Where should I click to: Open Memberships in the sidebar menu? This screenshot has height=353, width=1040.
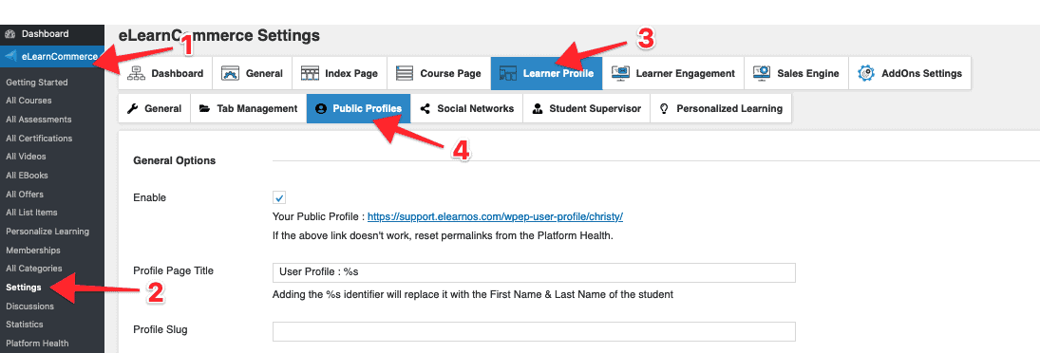pyautogui.click(x=33, y=251)
